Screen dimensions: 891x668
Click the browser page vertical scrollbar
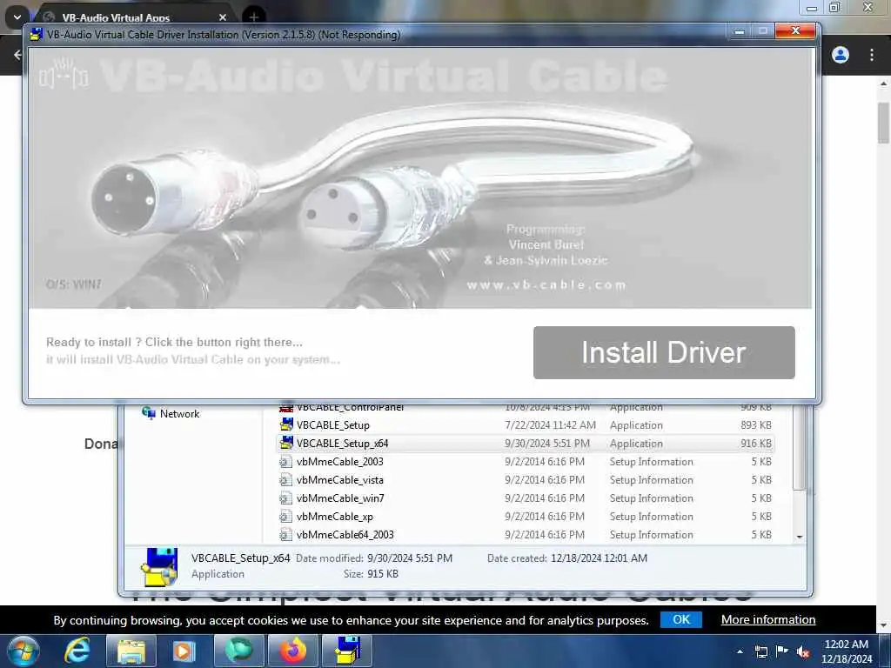[x=884, y=123]
